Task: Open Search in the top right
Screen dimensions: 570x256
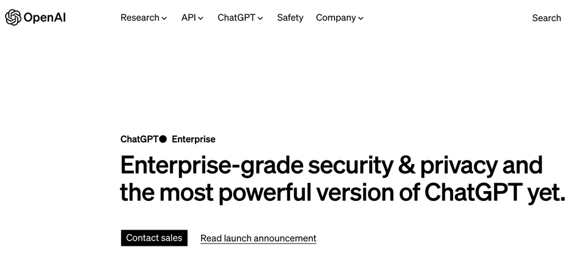Action: [546, 18]
